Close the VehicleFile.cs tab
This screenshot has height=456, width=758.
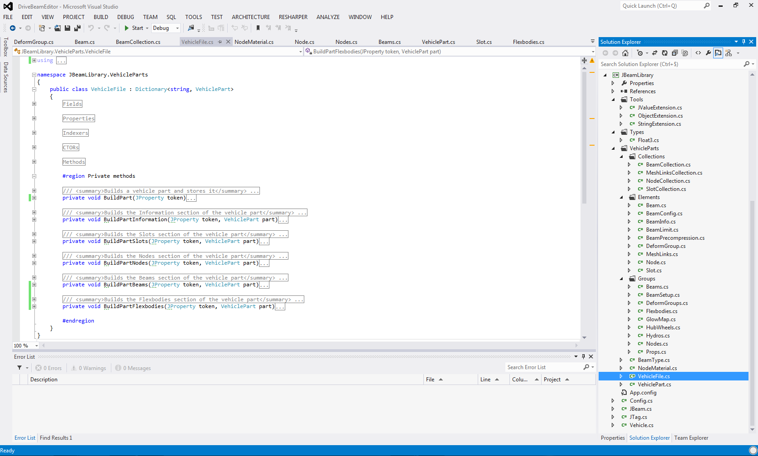pyautogui.click(x=228, y=42)
